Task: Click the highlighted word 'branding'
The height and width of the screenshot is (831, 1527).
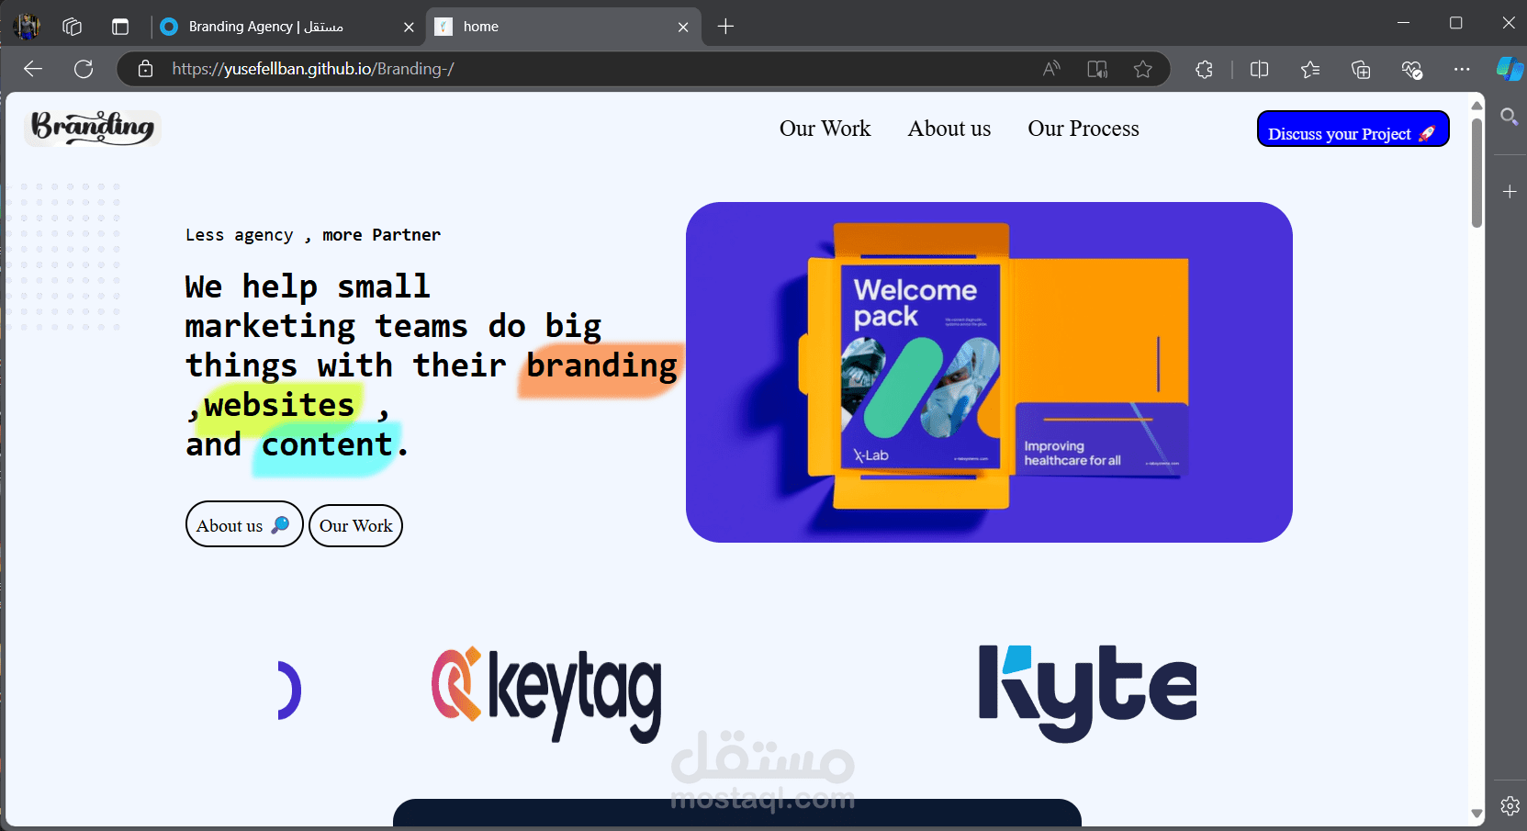Action: (x=601, y=366)
